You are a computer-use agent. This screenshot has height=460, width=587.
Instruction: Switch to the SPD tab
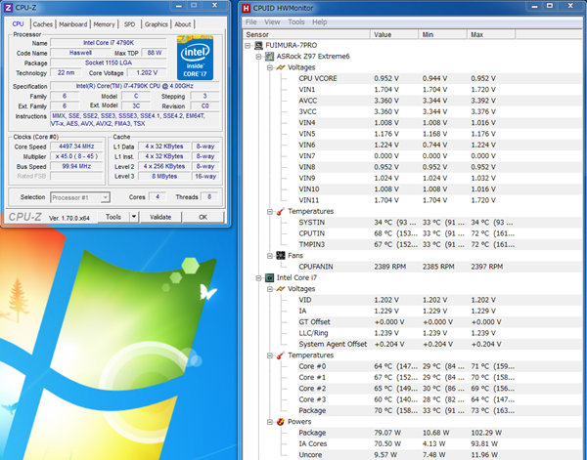tap(129, 24)
